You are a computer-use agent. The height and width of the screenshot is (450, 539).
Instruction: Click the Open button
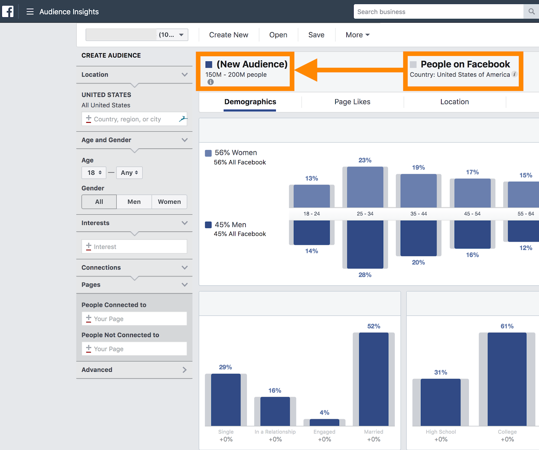coord(278,35)
